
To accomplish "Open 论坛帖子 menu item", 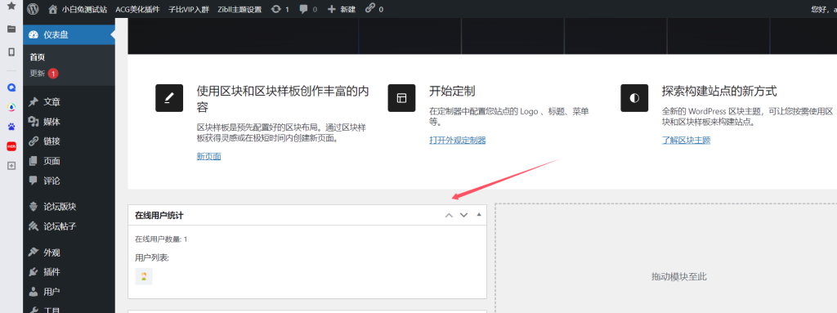I will click(69, 226).
